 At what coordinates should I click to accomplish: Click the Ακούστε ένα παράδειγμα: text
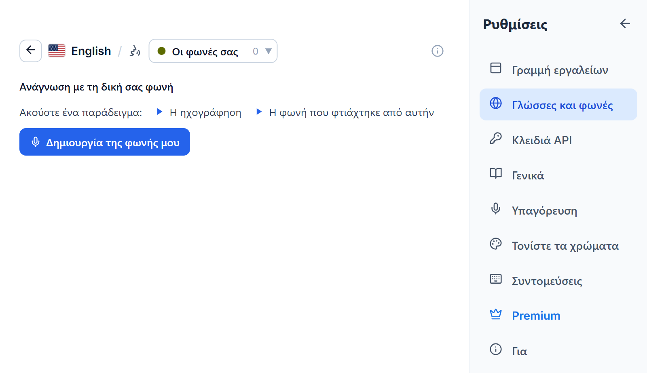(x=81, y=112)
